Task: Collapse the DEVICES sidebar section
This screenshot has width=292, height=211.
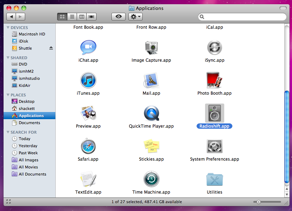Action: tap(8, 28)
